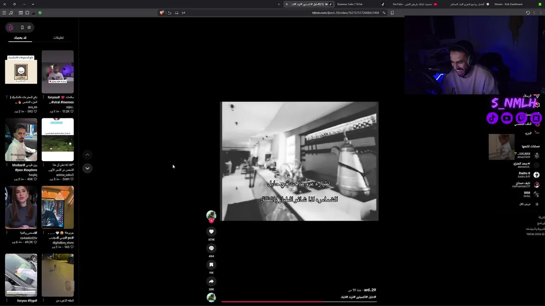Click the creator avatar above like button

tap(211, 215)
